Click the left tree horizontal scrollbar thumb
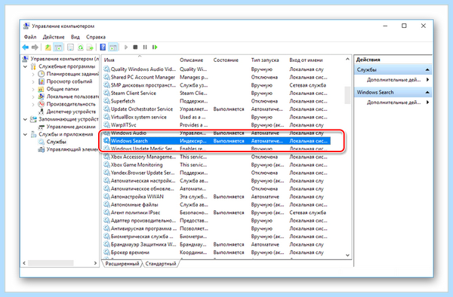The image size is (453, 297). coord(51,263)
